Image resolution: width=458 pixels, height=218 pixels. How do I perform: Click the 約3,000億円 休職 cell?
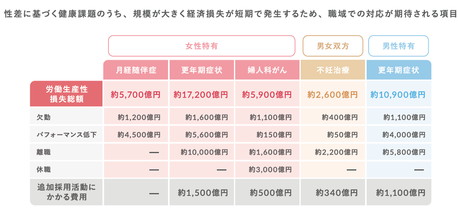(x=271, y=169)
